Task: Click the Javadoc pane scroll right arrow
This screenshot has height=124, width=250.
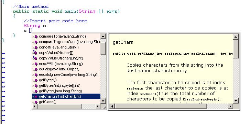Action: click(x=230, y=106)
